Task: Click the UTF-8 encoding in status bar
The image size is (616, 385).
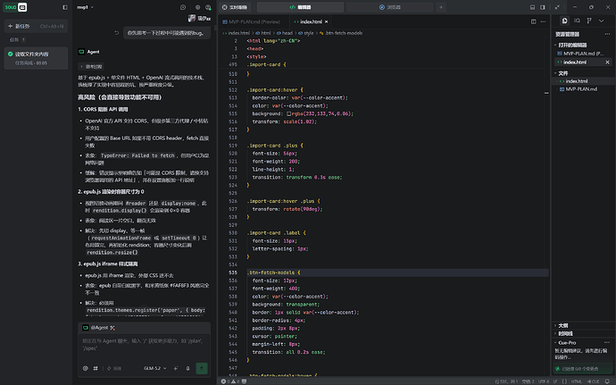Action: click(x=544, y=381)
